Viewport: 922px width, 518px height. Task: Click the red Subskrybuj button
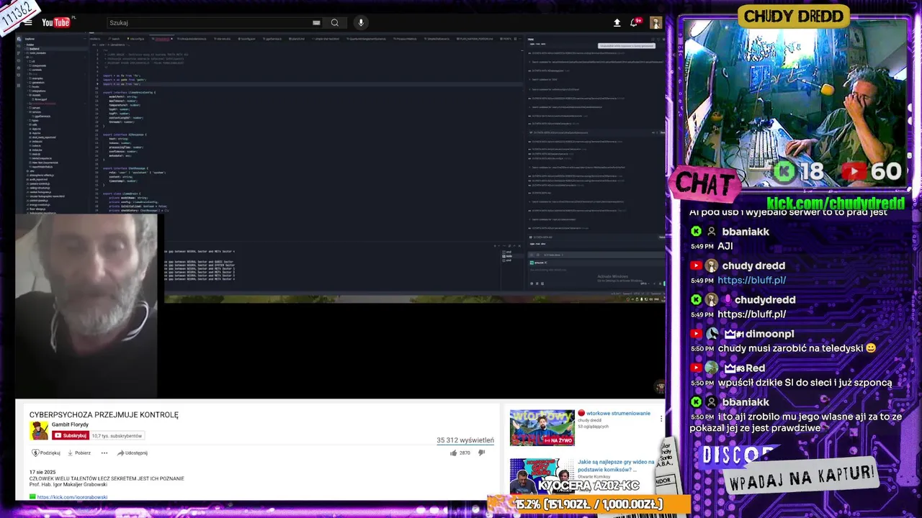[x=70, y=435]
